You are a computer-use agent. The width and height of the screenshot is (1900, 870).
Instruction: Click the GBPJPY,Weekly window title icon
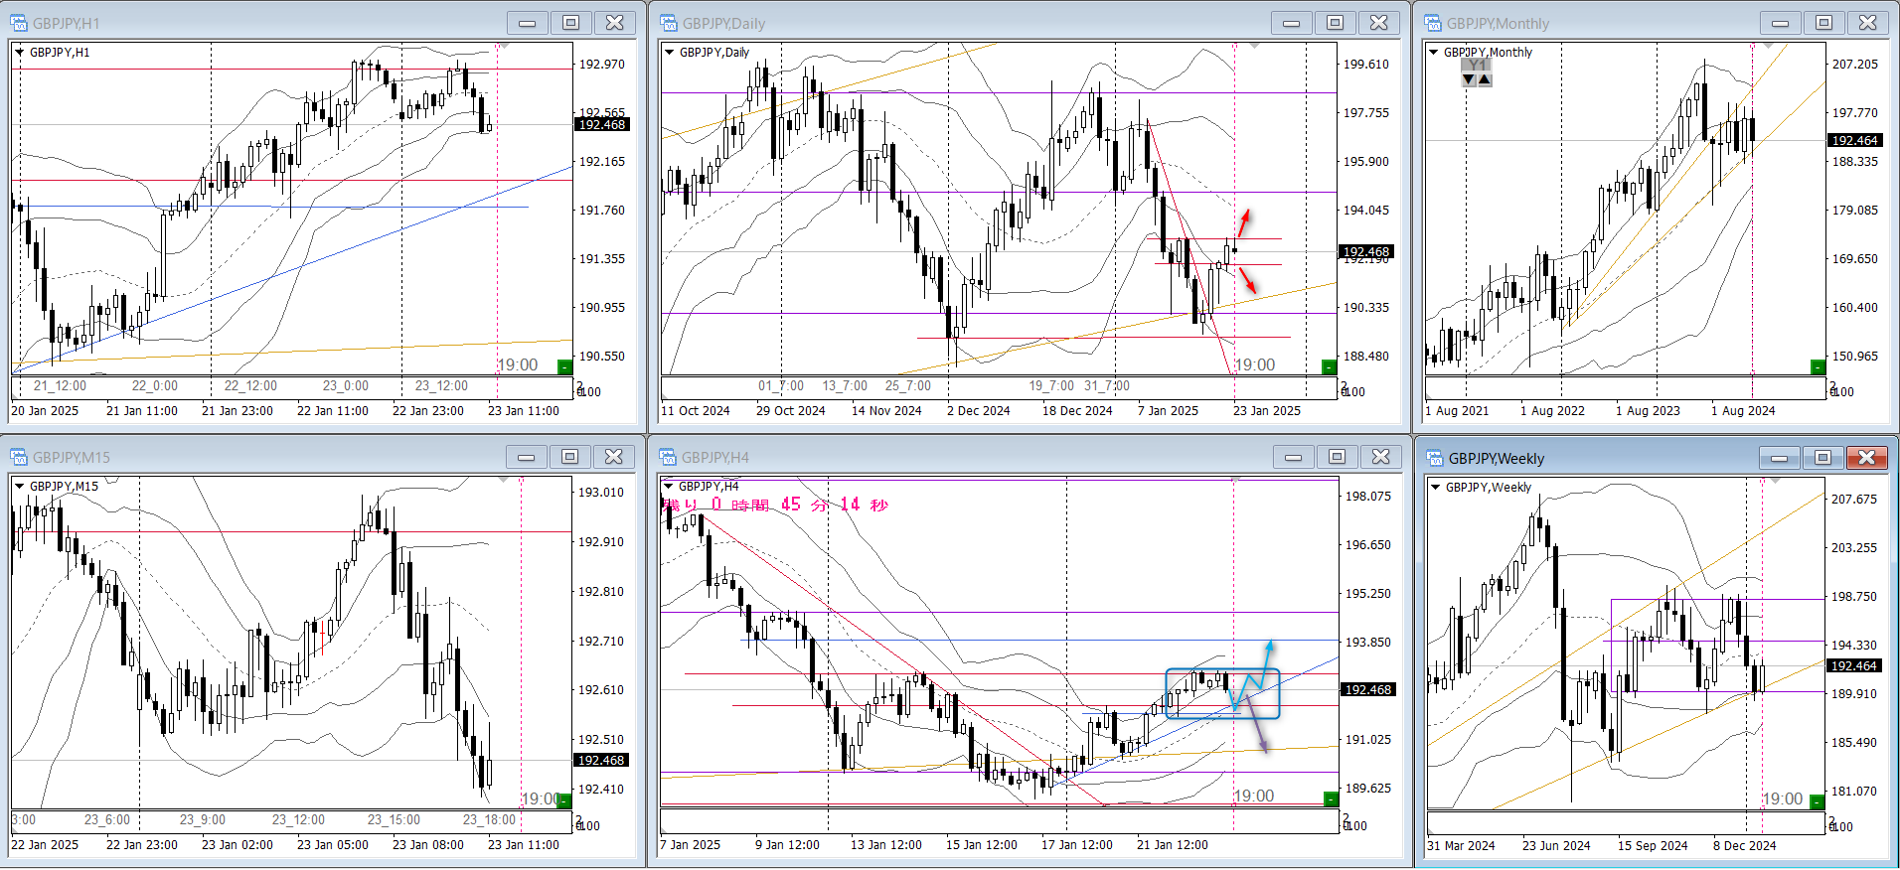pos(1435,458)
